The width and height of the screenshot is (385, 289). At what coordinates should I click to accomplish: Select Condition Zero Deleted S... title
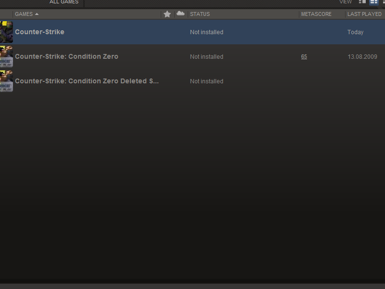point(87,81)
